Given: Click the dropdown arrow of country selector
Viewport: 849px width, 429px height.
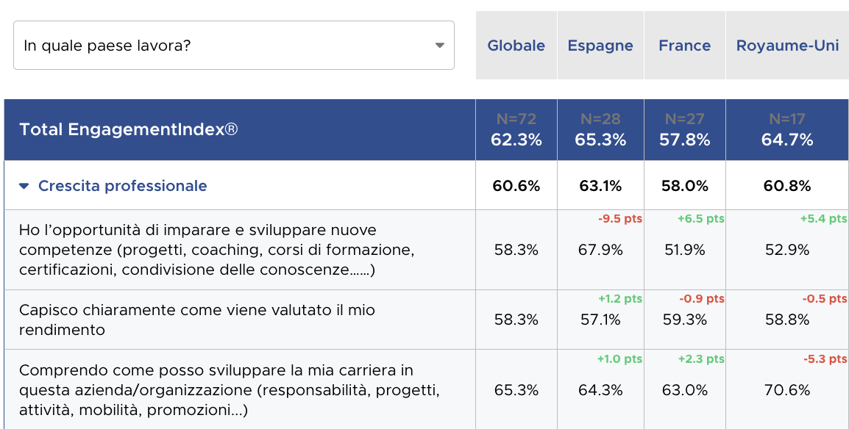Looking at the screenshot, I should (x=440, y=46).
